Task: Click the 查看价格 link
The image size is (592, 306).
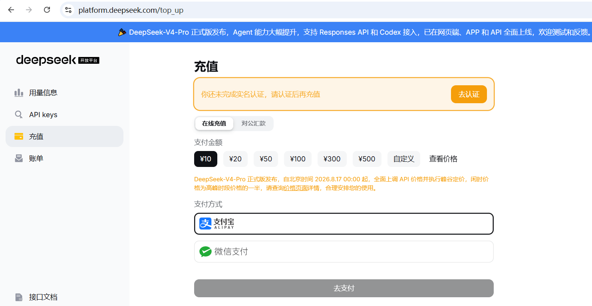Action: tap(443, 159)
